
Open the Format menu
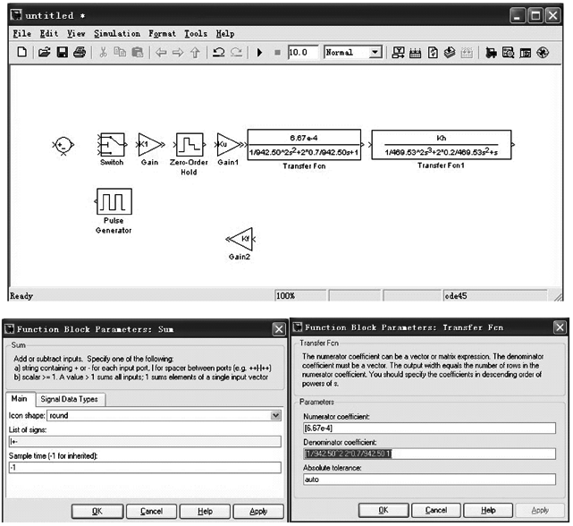pos(162,34)
